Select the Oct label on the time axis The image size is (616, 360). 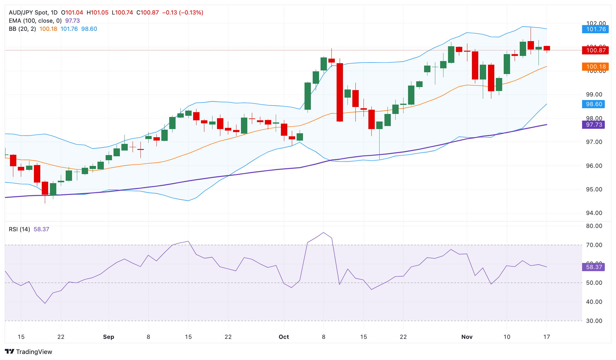284,337
